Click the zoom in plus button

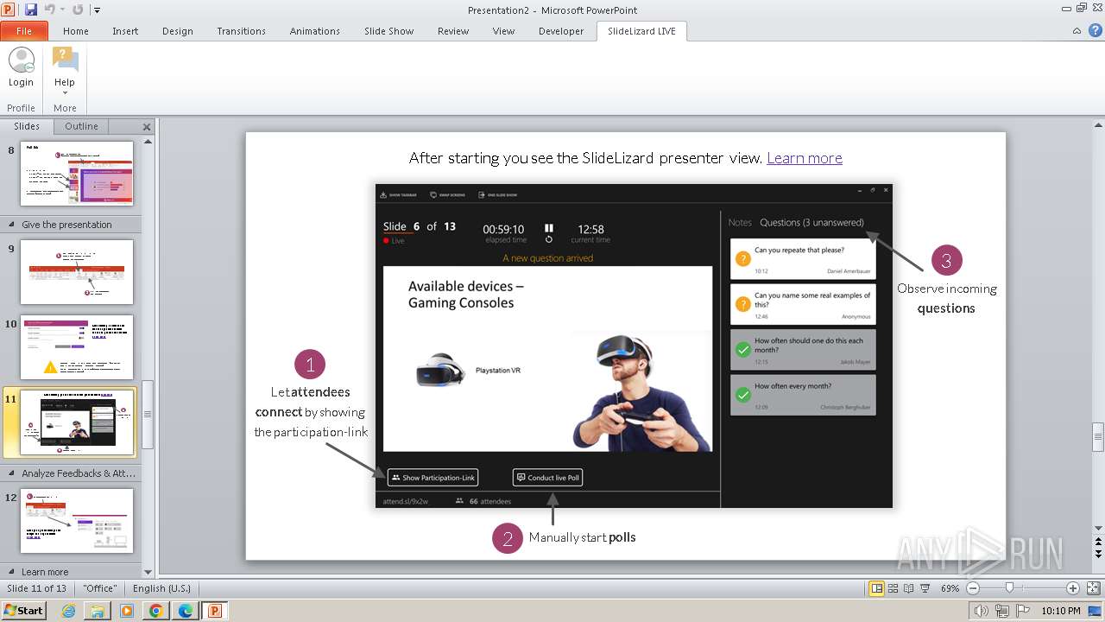click(1073, 588)
